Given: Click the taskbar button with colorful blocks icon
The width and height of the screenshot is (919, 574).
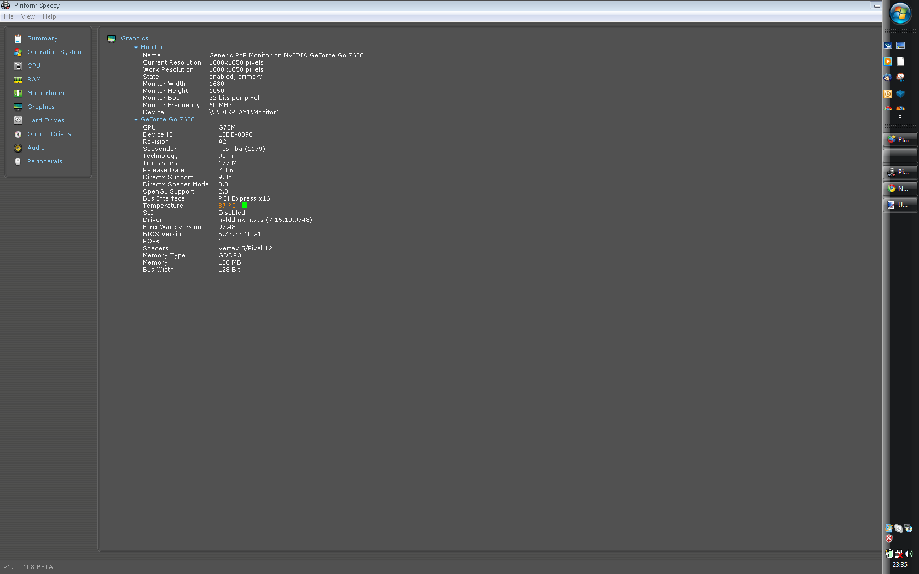Looking at the screenshot, I should tap(900, 139).
